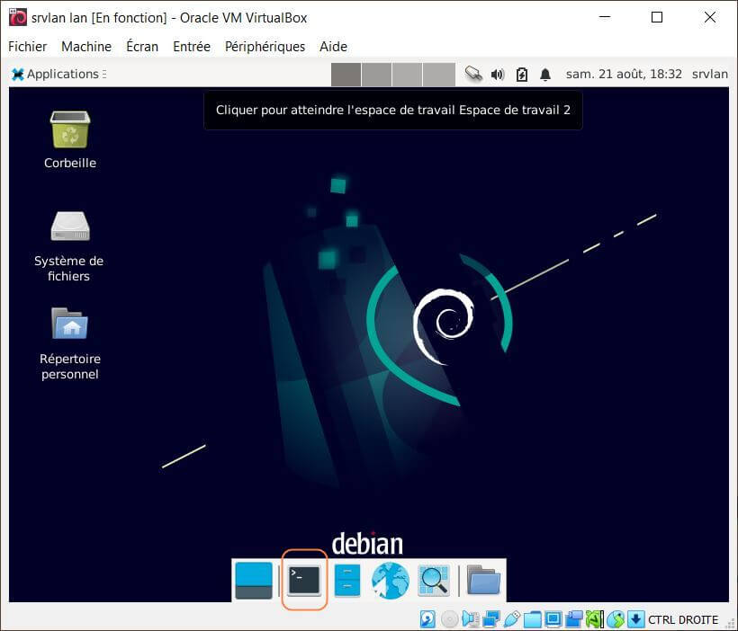Click the USB devices status icon in VirtualBox

513,619
